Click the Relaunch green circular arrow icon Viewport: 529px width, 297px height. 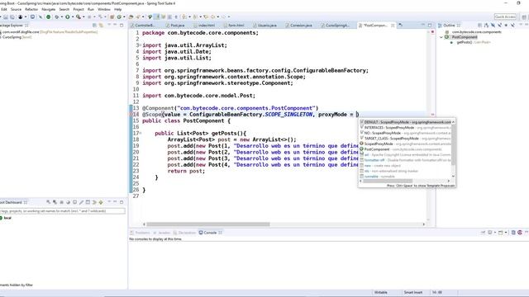119,16
